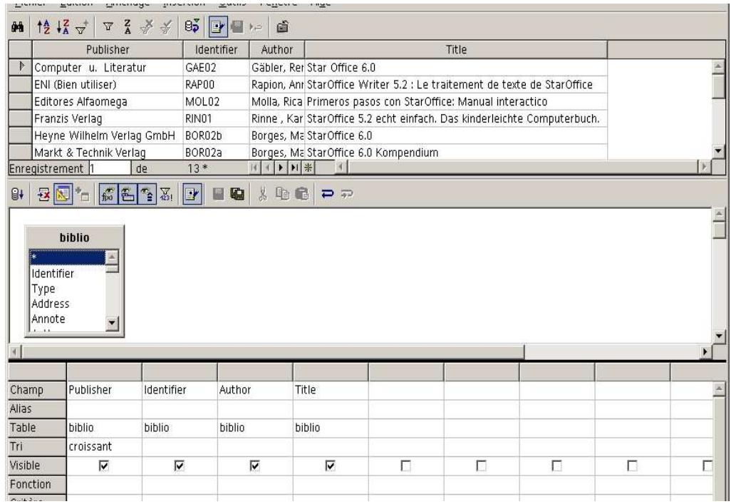Image resolution: width=731 pixels, height=504 pixels.
Task: Click the identifier cell 'RAP00'
Action: [x=217, y=84]
